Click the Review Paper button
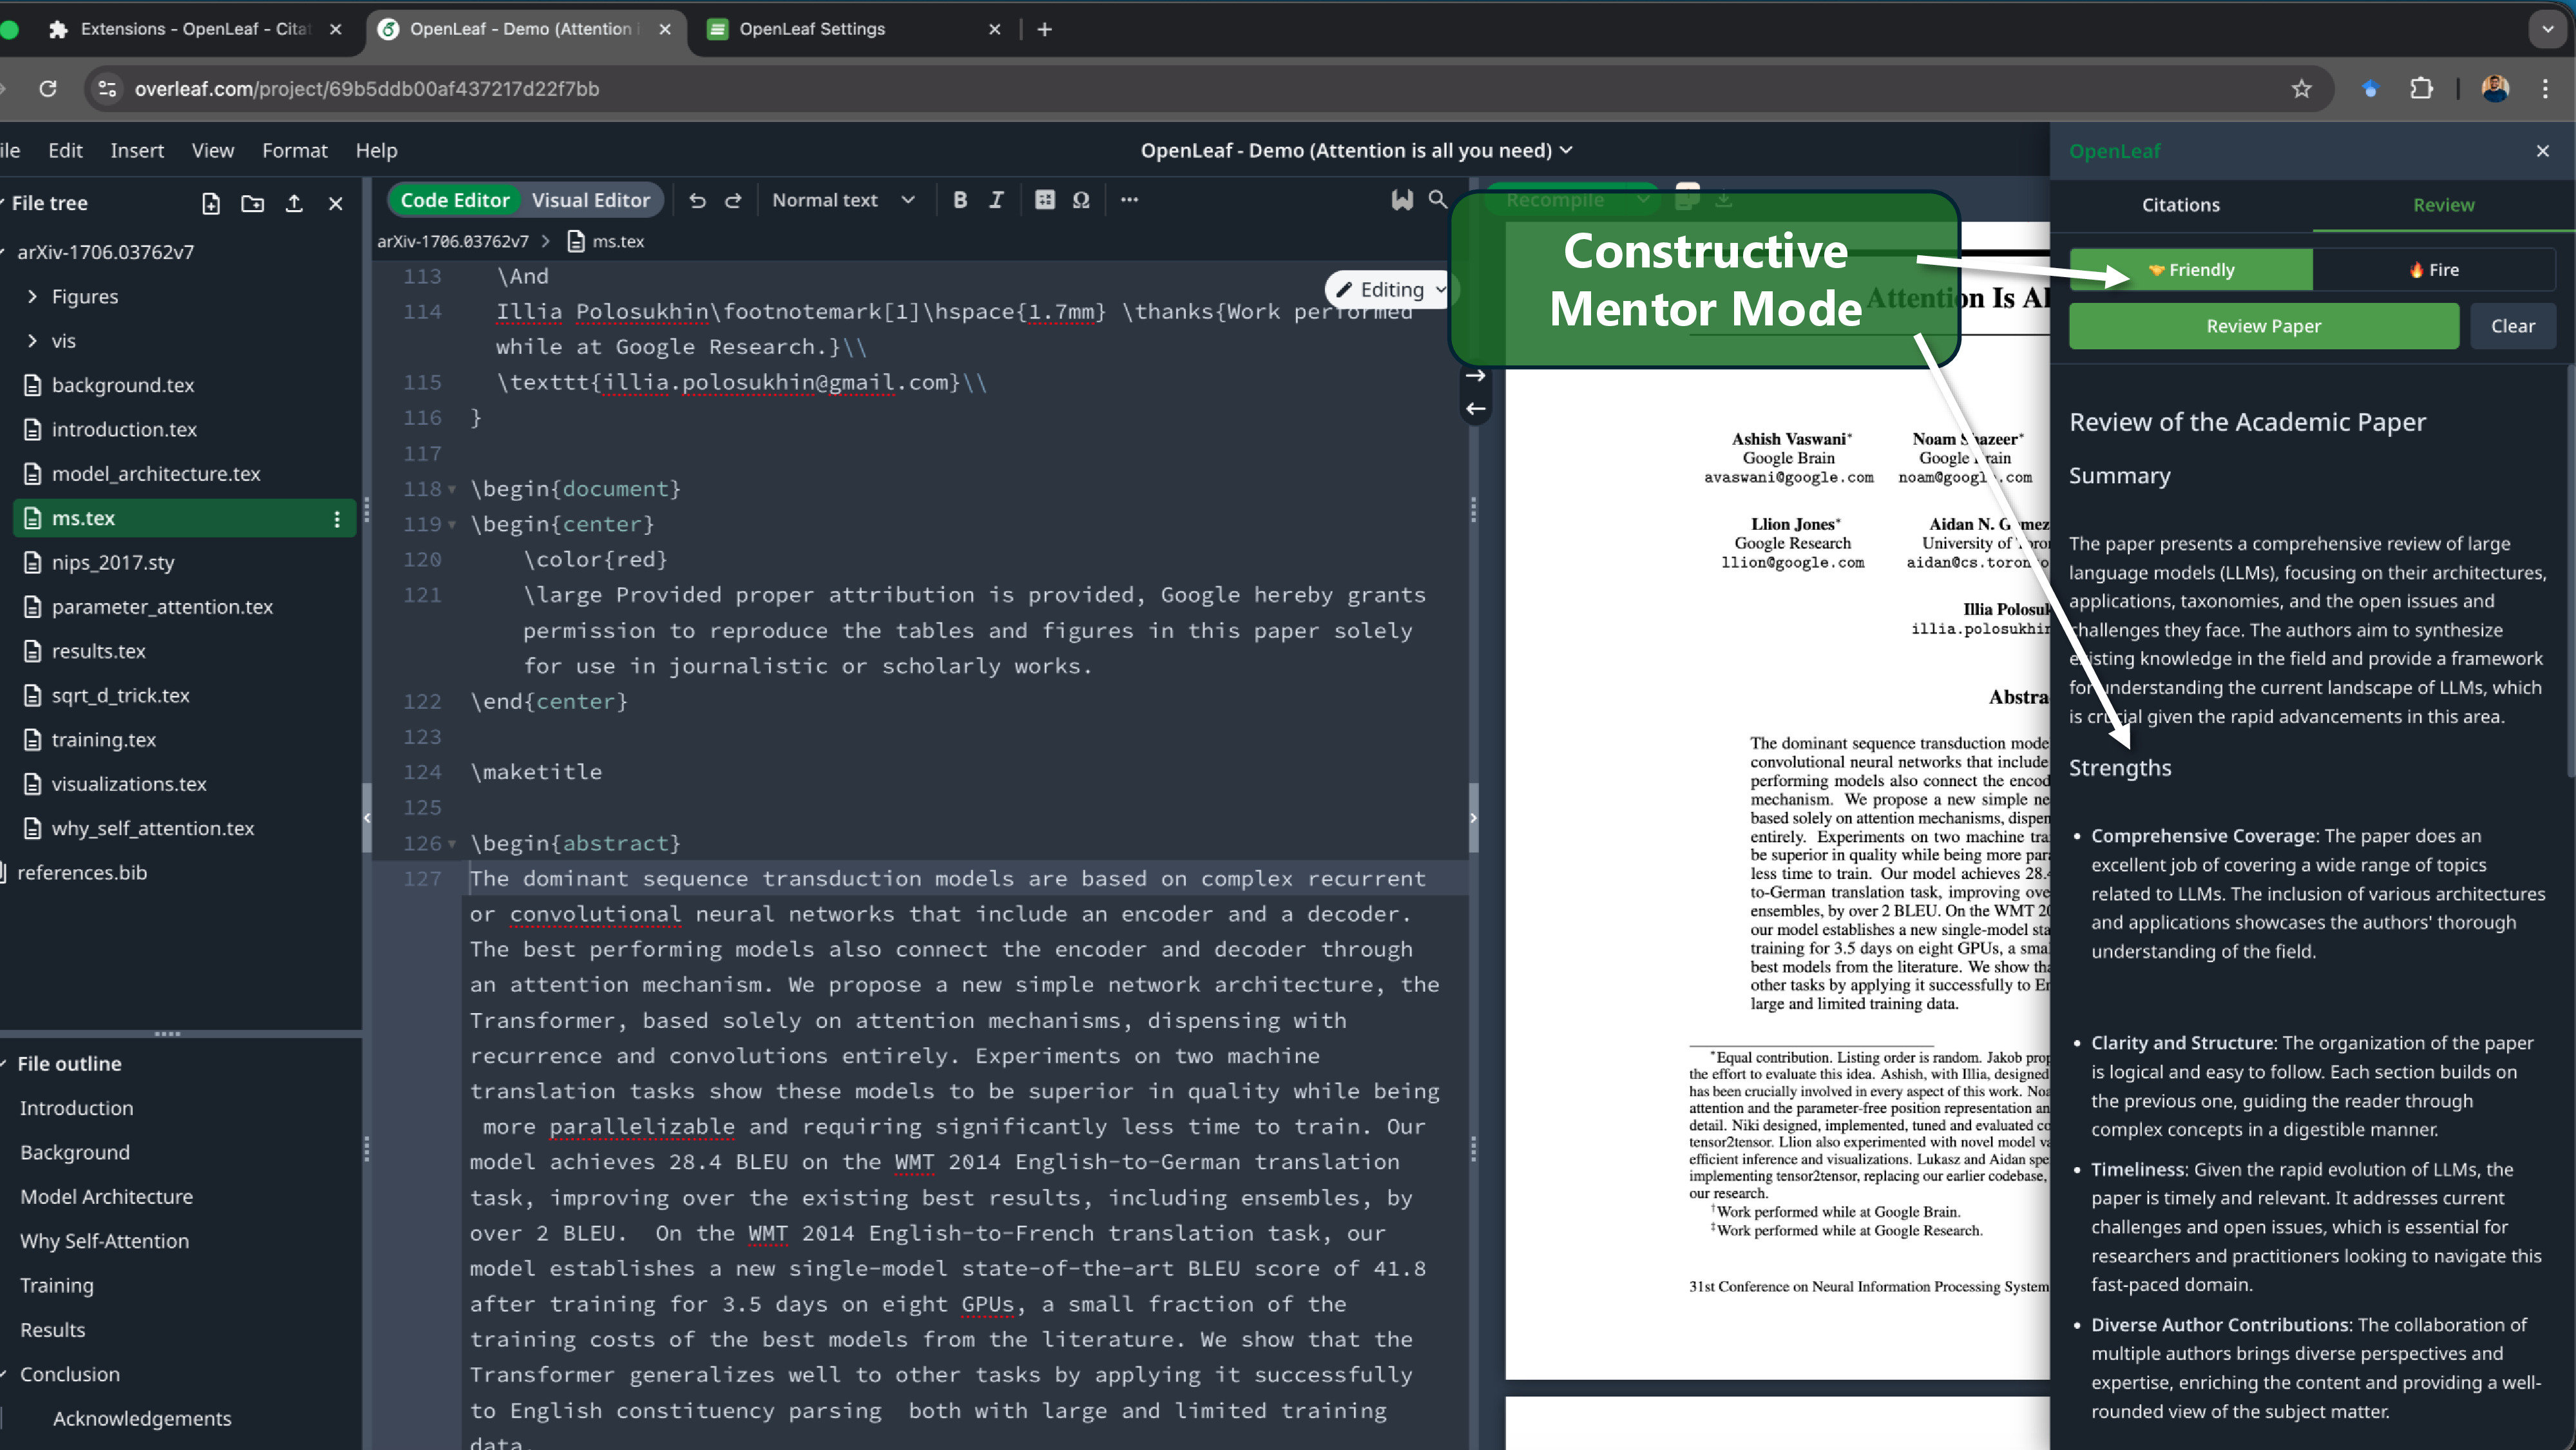 click(x=2264, y=326)
